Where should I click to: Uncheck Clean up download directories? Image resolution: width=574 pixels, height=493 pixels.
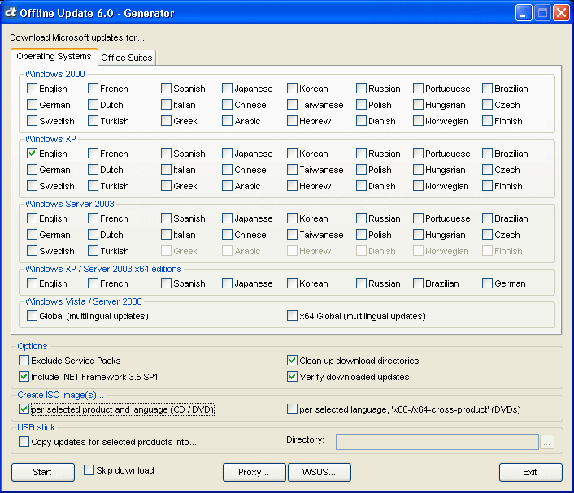(292, 361)
